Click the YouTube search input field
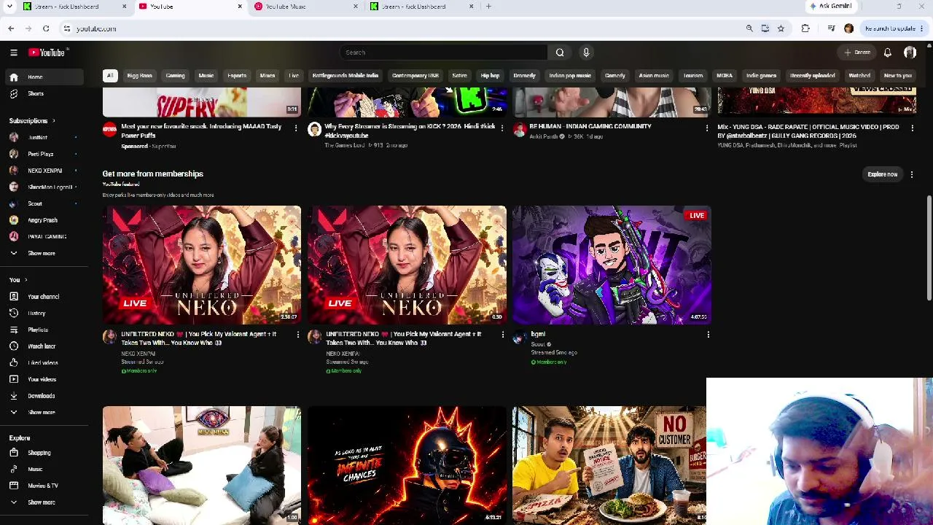This screenshot has width=933, height=525. click(443, 52)
